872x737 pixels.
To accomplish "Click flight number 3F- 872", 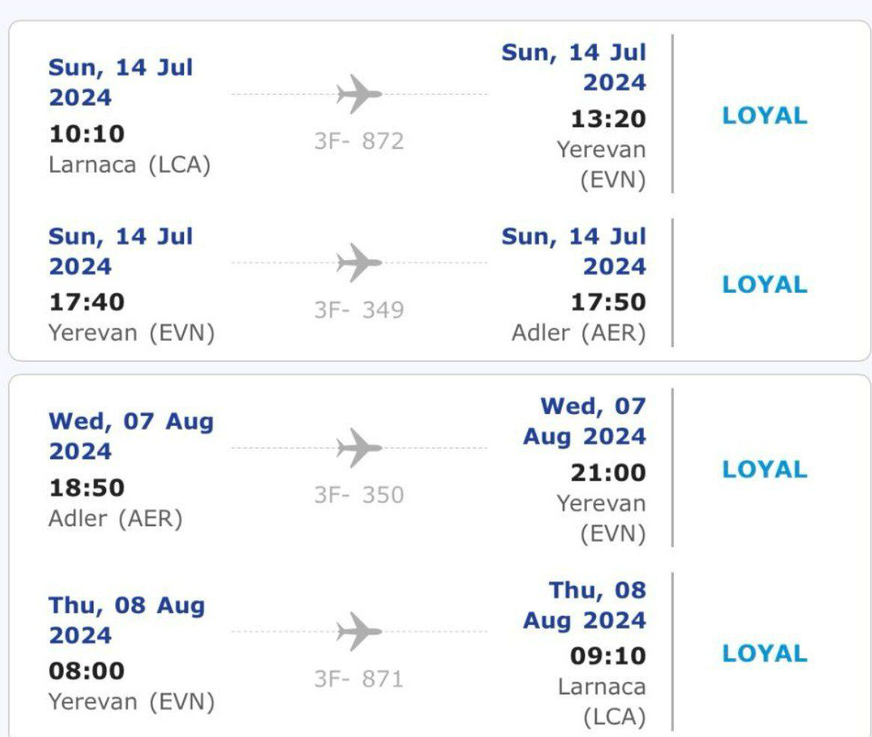I will click(x=359, y=141).
